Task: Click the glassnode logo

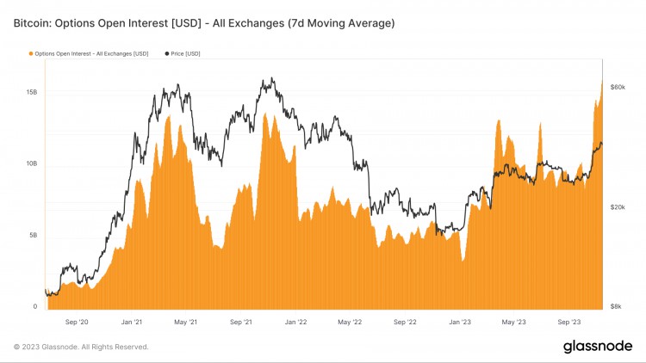Action: click(598, 346)
